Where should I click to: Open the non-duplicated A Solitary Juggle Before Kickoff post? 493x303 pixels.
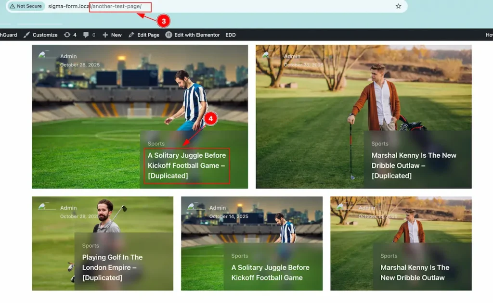click(x=270, y=273)
